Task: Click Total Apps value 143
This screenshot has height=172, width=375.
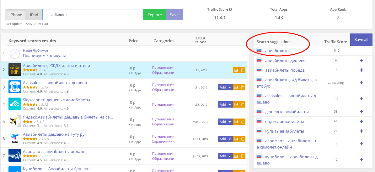Action: click(x=279, y=18)
